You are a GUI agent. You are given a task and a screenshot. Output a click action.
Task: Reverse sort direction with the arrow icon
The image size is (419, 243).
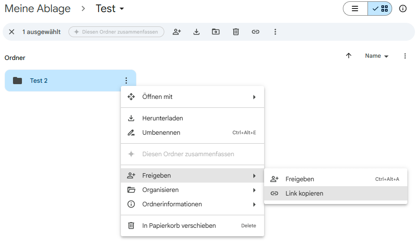349,56
